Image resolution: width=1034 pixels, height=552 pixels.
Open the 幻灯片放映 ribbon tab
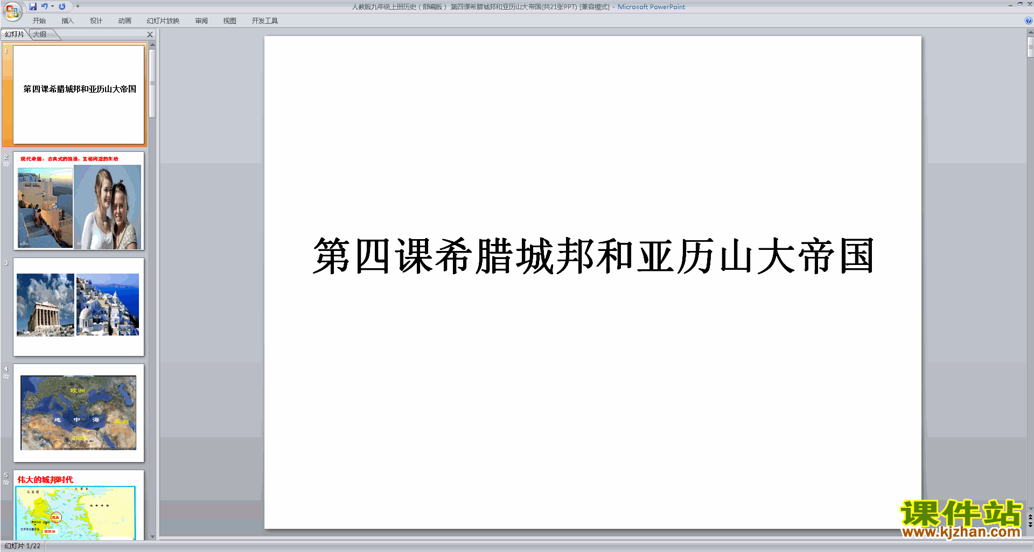(163, 21)
